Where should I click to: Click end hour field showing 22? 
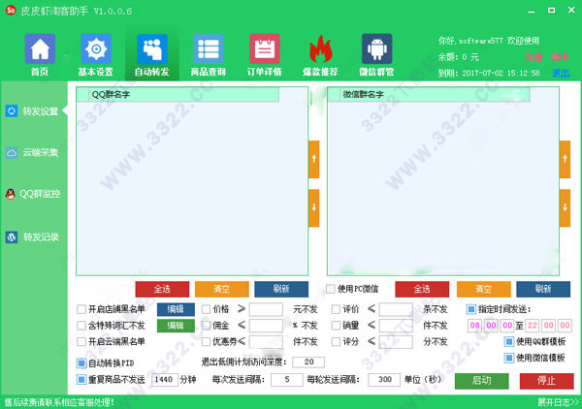[x=533, y=326]
